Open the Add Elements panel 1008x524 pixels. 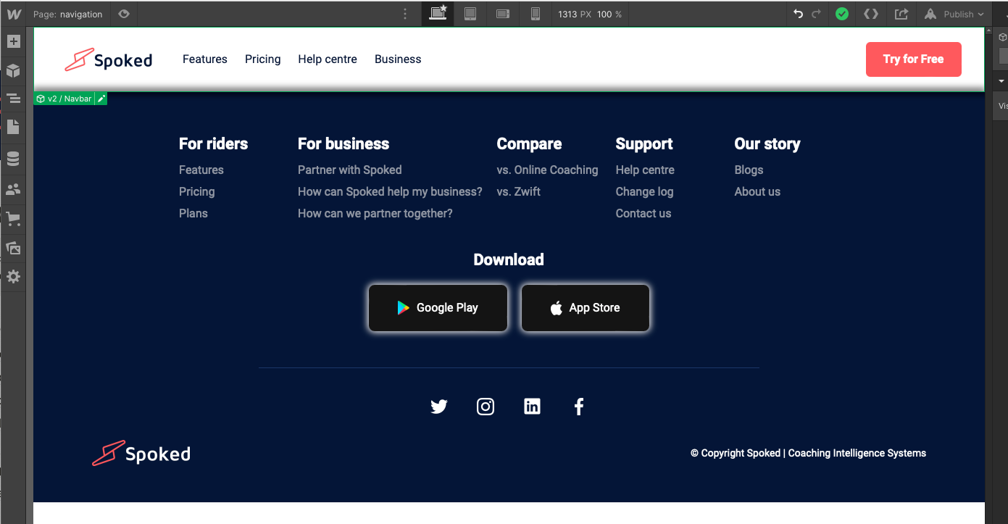coord(13,42)
